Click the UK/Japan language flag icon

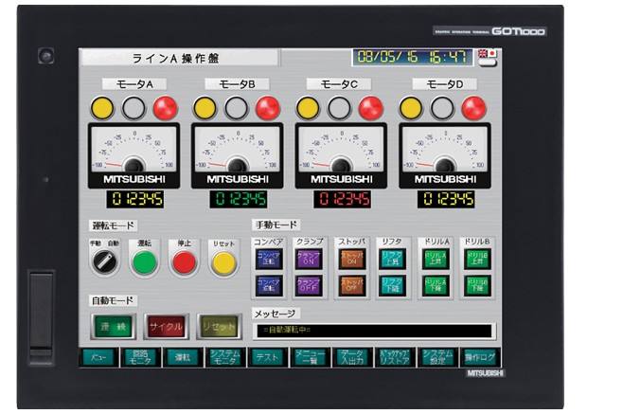pyautogui.click(x=486, y=56)
